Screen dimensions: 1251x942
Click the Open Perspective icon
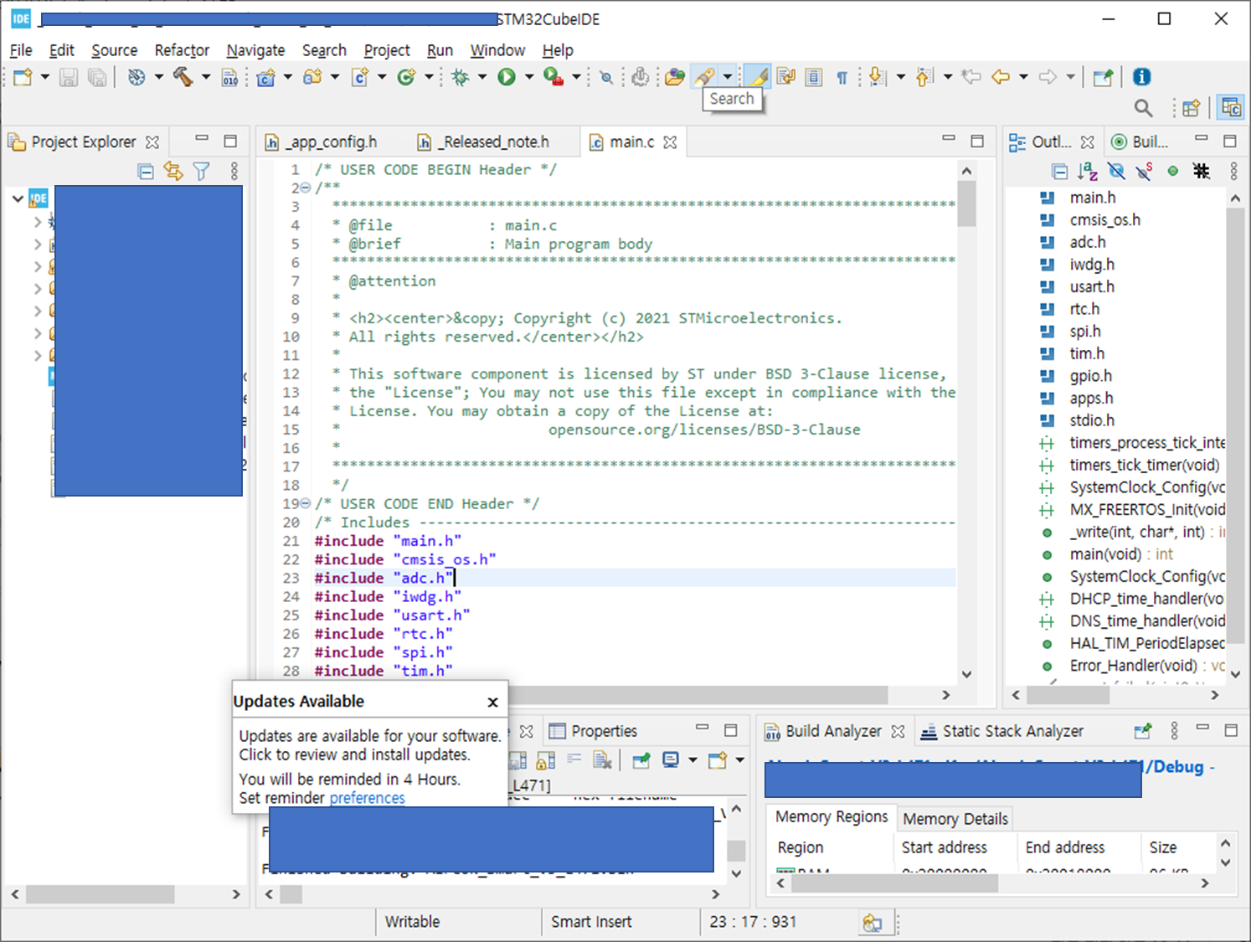coord(1191,107)
